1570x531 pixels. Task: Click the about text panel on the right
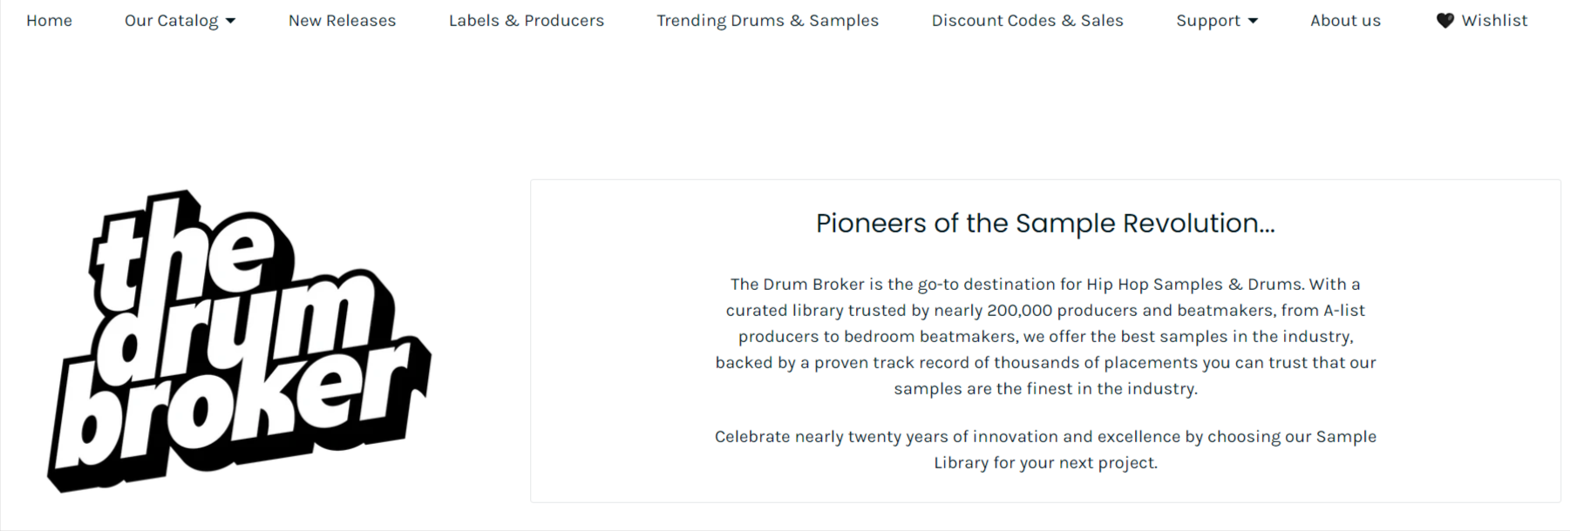pyautogui.click(x=1045, y=341)
